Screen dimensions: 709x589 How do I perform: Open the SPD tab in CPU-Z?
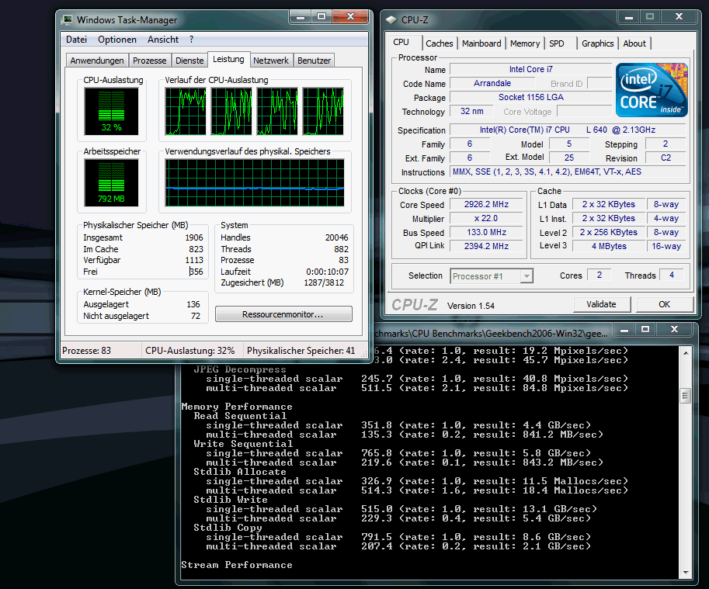coord(557,43)
